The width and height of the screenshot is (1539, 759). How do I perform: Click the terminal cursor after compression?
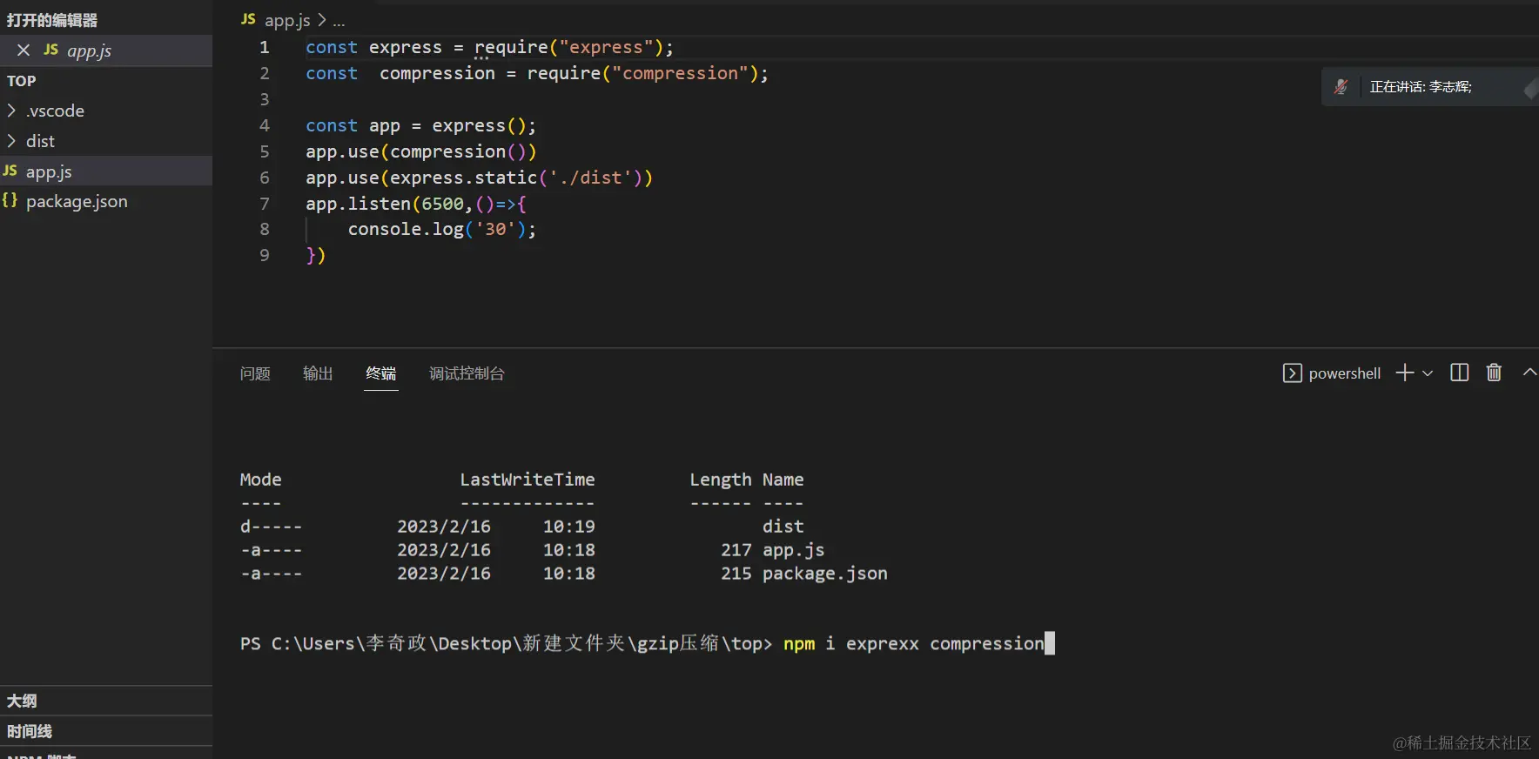click(1050, 643)
